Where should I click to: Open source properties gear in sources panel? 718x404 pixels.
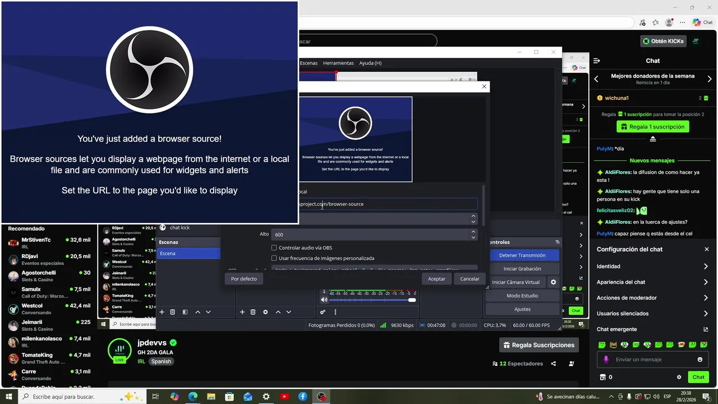point(265,312)
